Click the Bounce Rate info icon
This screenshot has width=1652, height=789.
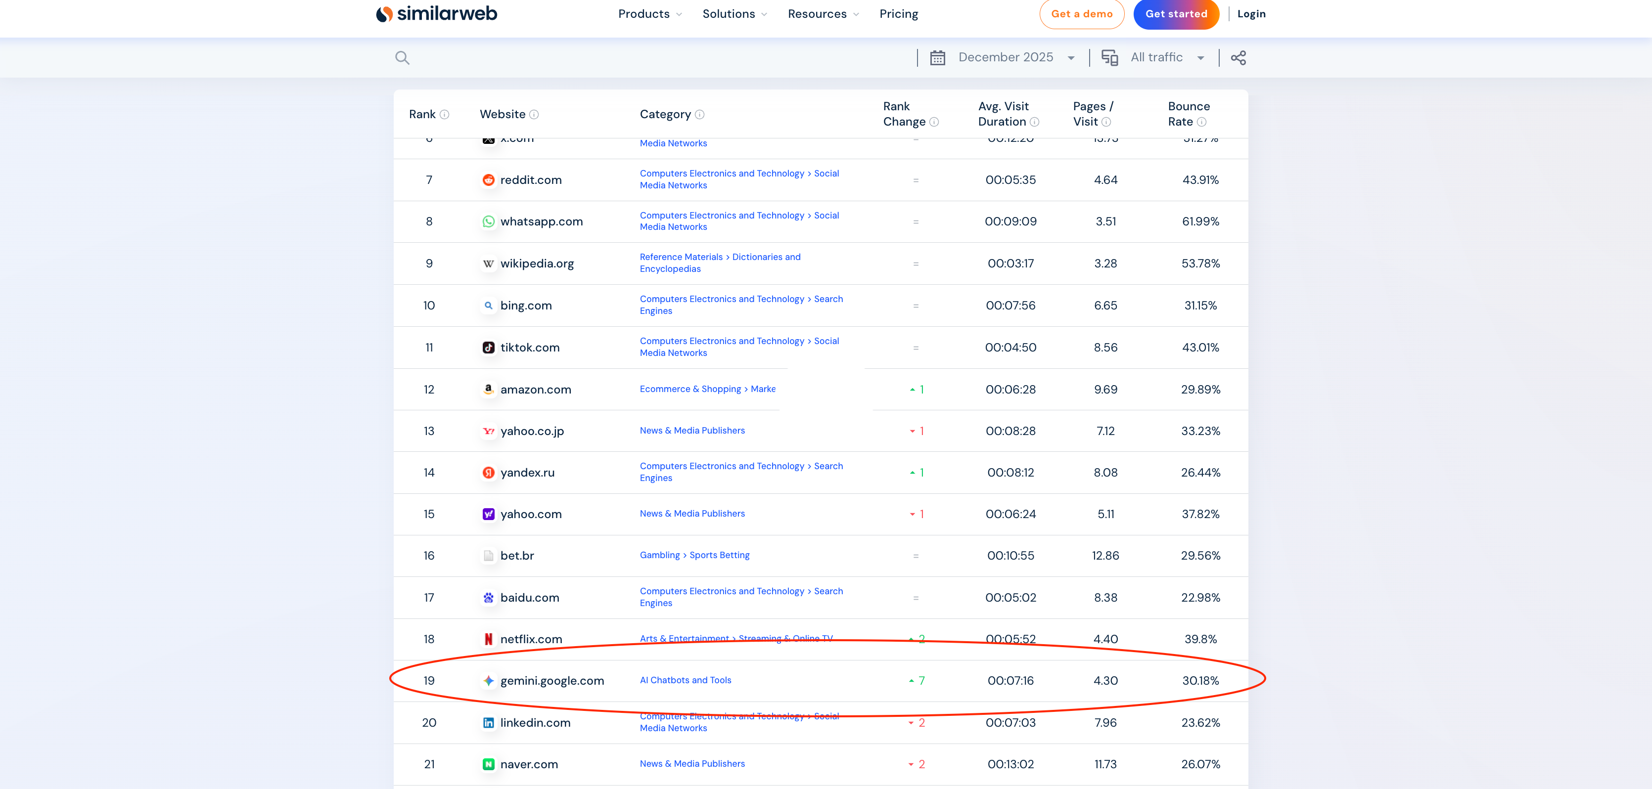click(x=1202, y=123)
